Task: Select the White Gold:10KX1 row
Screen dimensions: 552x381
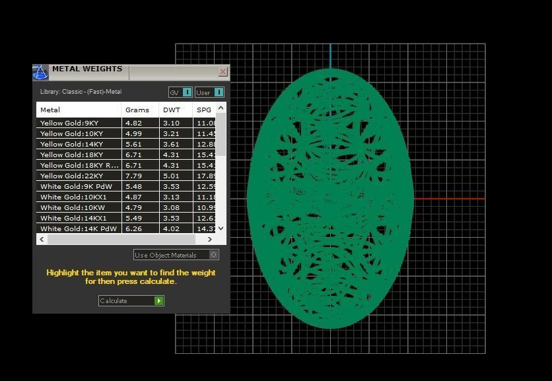Action: (x=126, y=197)
